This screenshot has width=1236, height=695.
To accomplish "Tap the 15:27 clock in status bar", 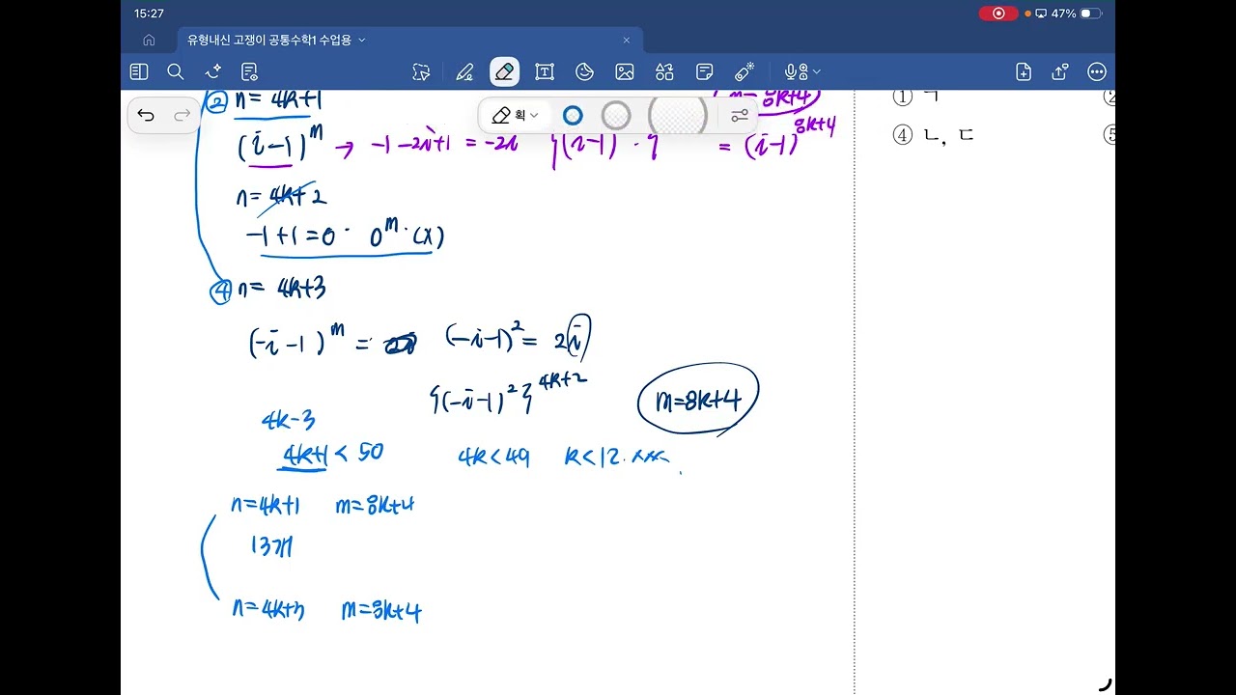I will click(149, 14).
